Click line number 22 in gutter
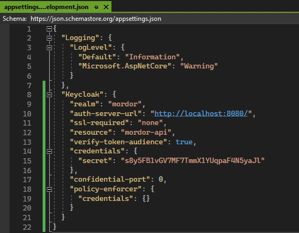 (27, 227)
